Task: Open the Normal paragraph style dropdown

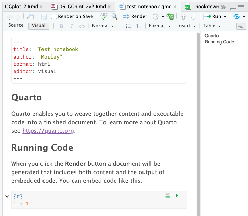Action: [102, 26]
